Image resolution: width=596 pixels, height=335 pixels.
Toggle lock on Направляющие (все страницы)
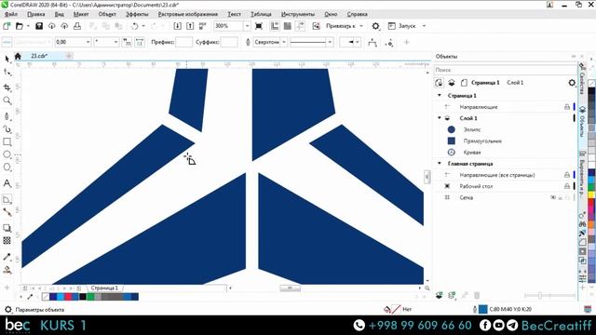567,175
